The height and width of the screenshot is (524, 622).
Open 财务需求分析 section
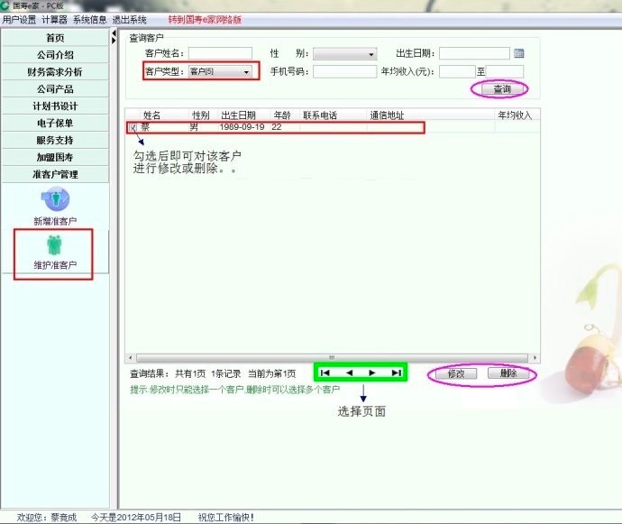[x=55, y=72]
